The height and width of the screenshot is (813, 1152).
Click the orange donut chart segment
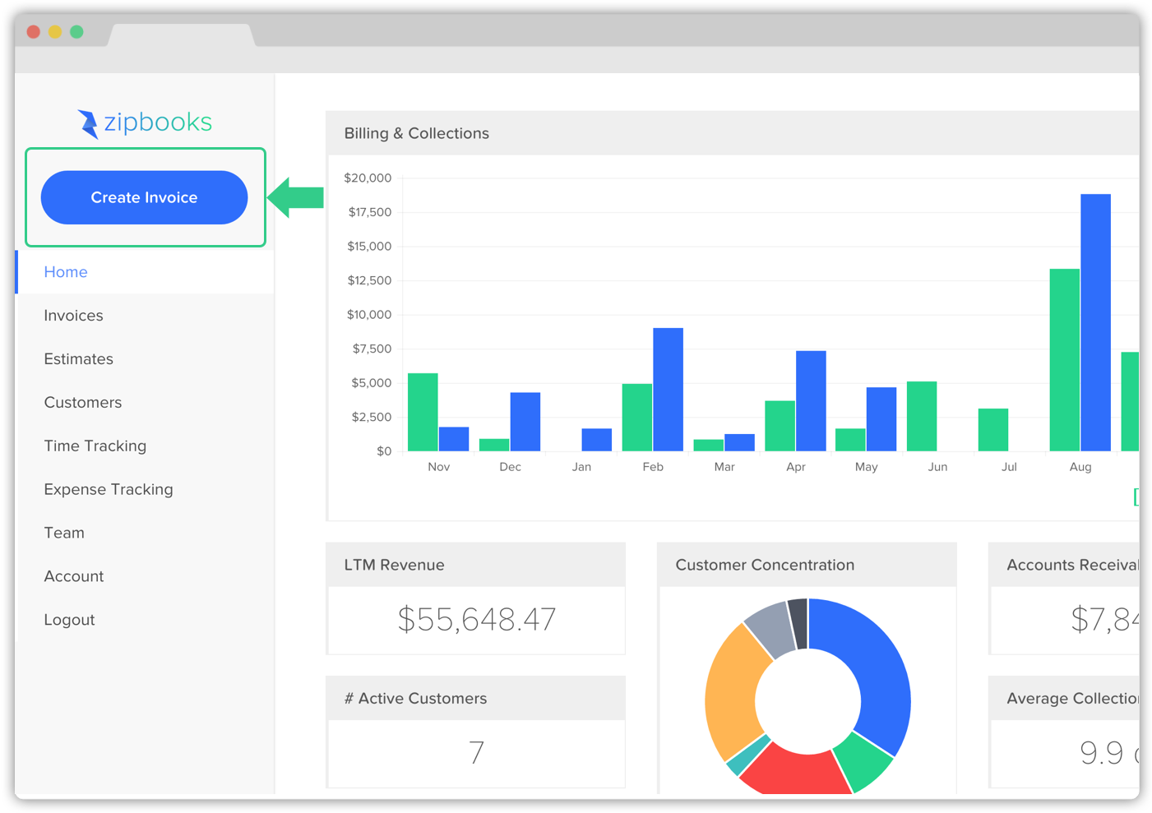pyautogui.click(x=730, y=692)
